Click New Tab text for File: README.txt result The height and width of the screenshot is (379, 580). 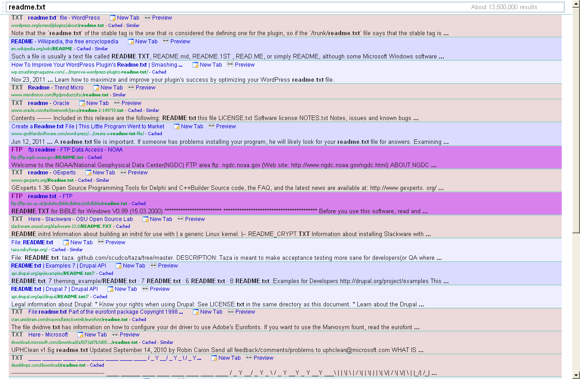81,242
